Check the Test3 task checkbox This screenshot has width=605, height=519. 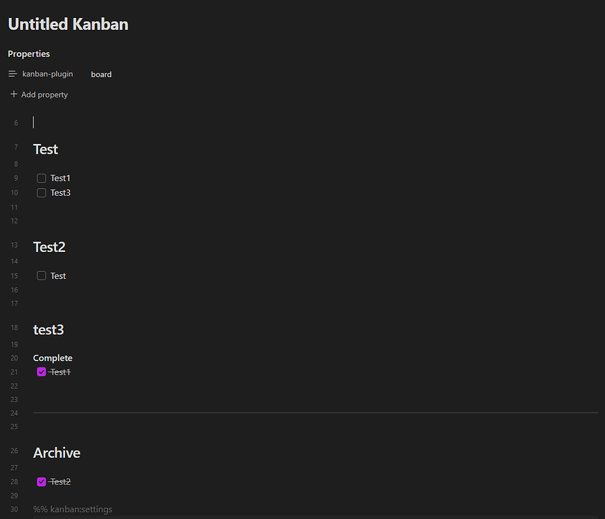(41, 192)
